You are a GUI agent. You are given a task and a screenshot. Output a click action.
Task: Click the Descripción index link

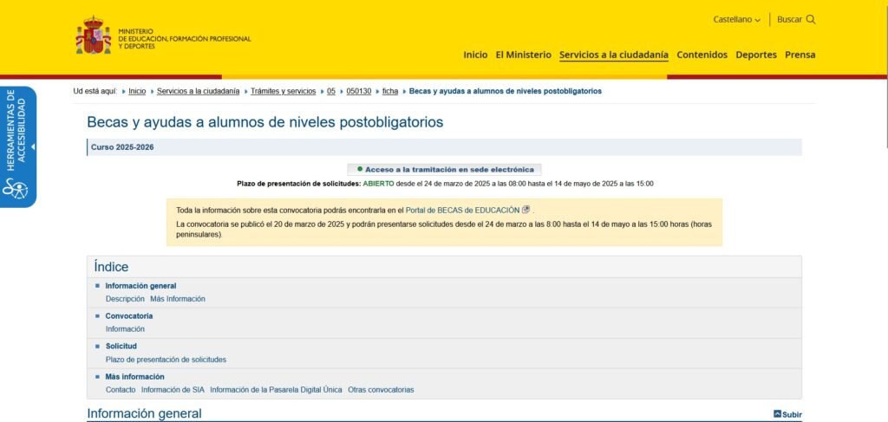pos(125,298)
